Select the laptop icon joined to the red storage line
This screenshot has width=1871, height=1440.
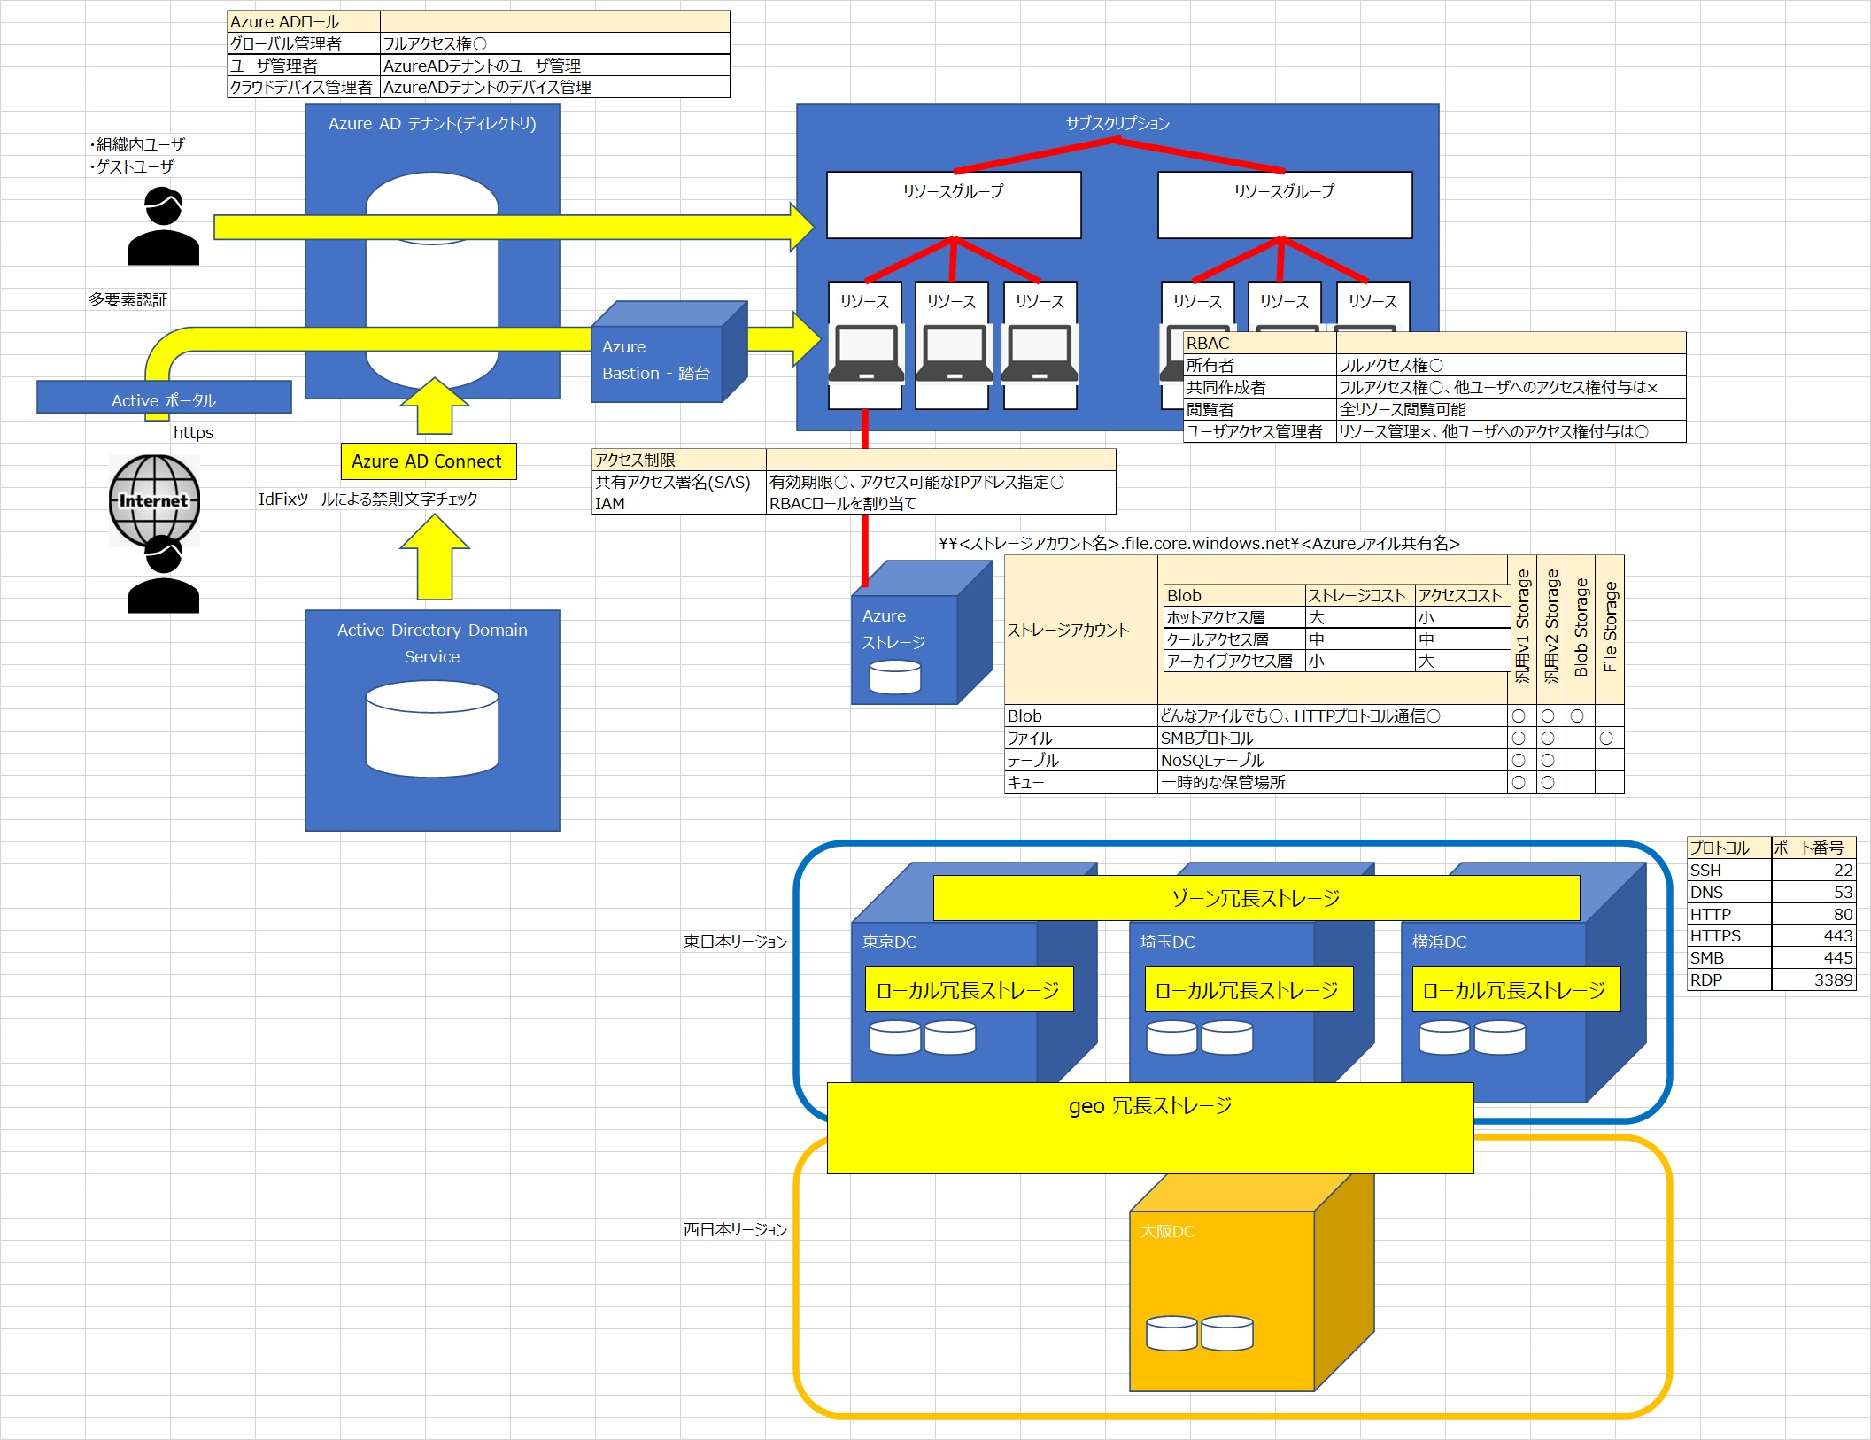865,354
